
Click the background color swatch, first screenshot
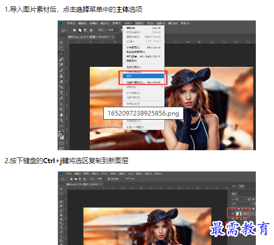coord(62,137)
